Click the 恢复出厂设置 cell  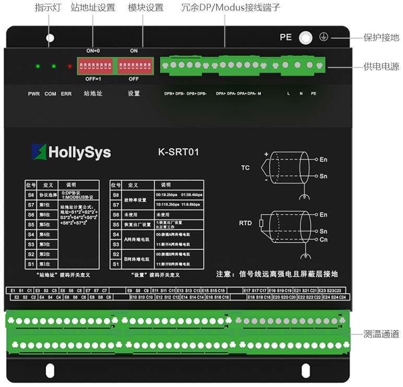[137, 224]
